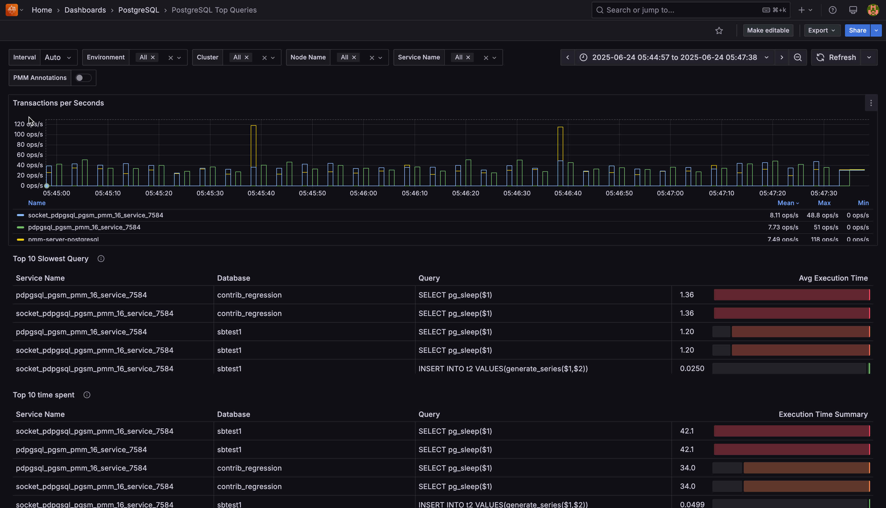
Task: Click the yellow color swatch for pmm-server-postgresql
Action: (20, 240)
